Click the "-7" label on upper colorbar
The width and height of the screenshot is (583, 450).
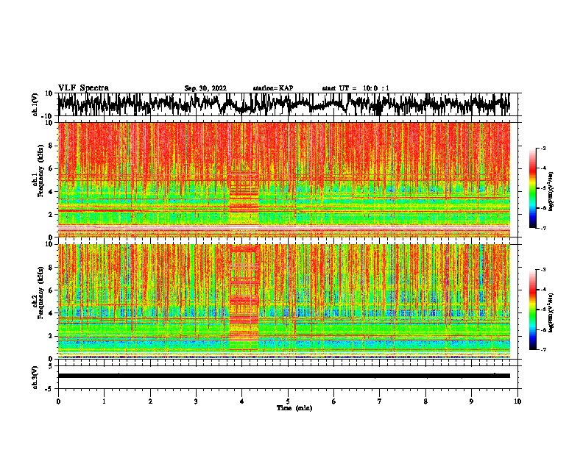click(x=543, y=228)
